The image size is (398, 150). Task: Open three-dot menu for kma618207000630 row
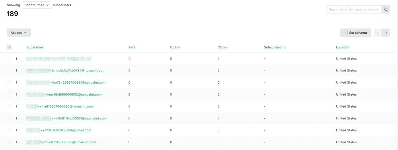[x=16, y=106]
